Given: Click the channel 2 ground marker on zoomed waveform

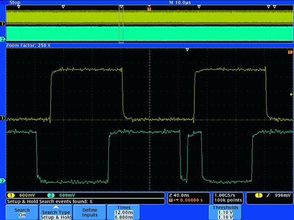Looking at the screenshot, I should click(x=2, y=181).
